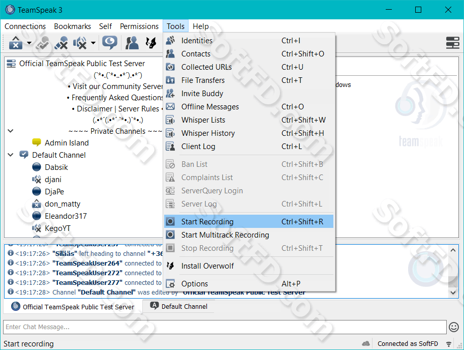This screenshot has height=350, width=464.
Task: Click the "TeamSpeakUser277" name in chat log
Action: point(87,283)
